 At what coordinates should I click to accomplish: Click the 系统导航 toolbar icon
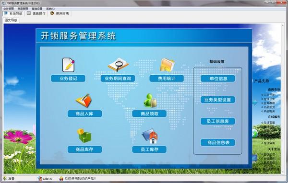click(x=6, y=13)
